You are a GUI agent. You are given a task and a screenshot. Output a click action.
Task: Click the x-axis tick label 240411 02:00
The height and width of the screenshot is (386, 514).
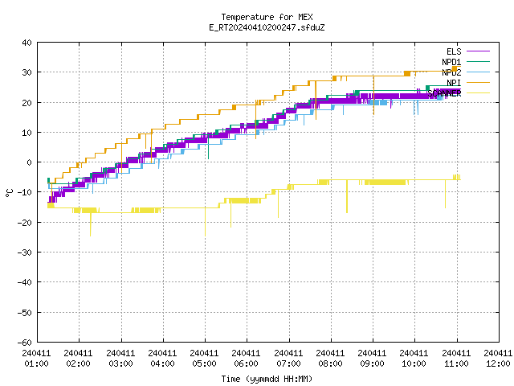coord(78,359)
